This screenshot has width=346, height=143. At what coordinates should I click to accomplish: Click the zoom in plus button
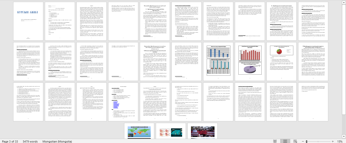coord(333,141)
